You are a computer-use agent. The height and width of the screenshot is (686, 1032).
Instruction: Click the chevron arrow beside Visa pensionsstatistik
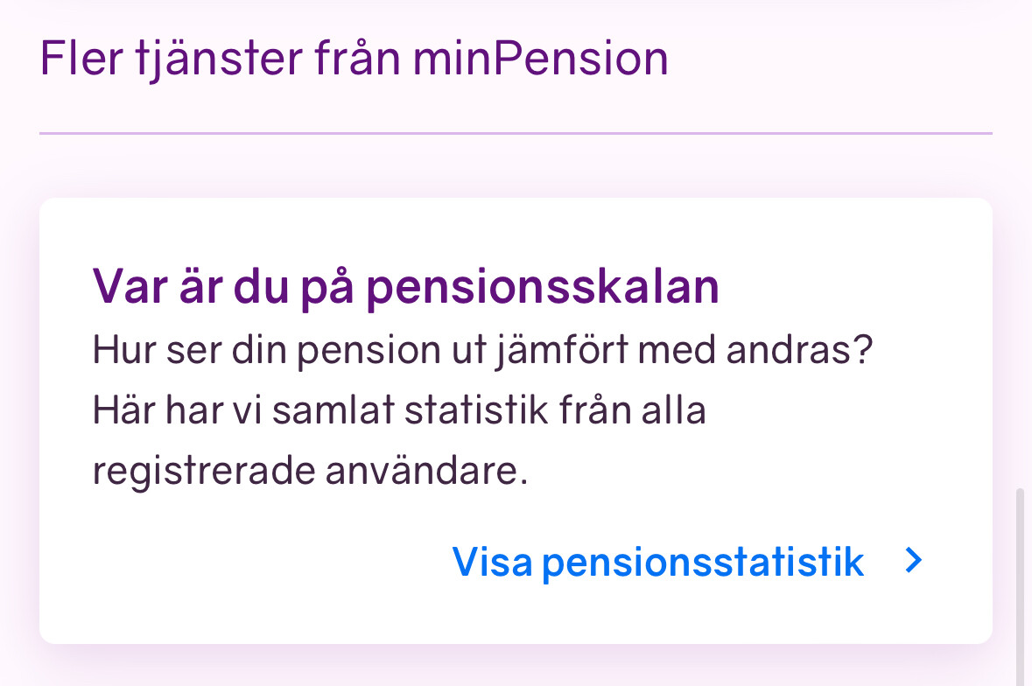pos(913,561)
